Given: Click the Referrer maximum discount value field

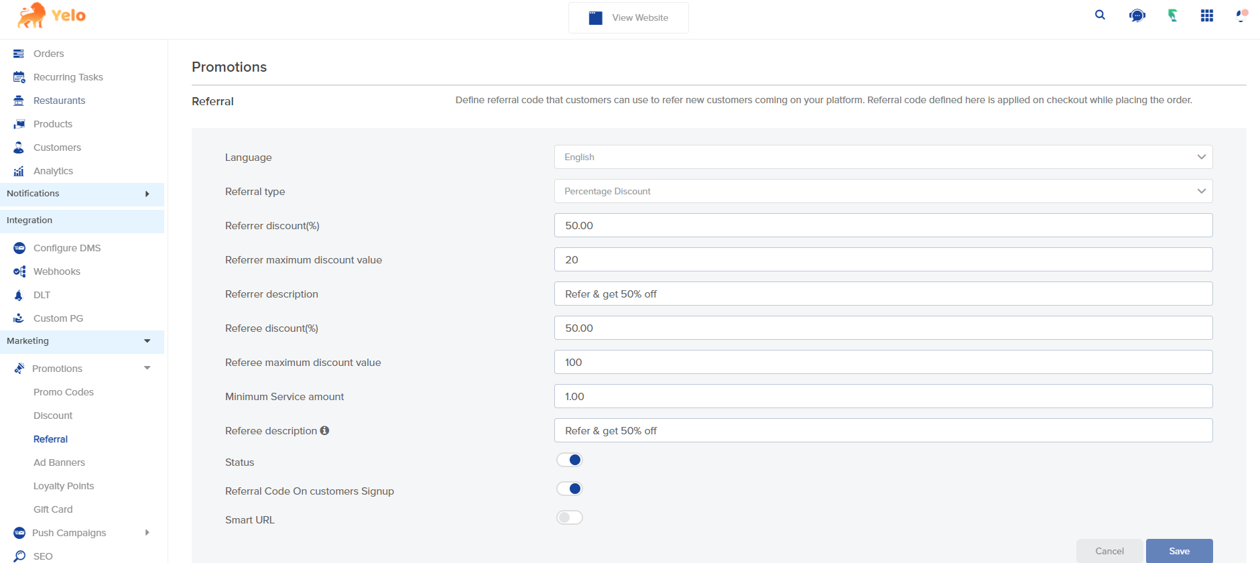Looking at the screenshot, I should click(x=883, y=259).
